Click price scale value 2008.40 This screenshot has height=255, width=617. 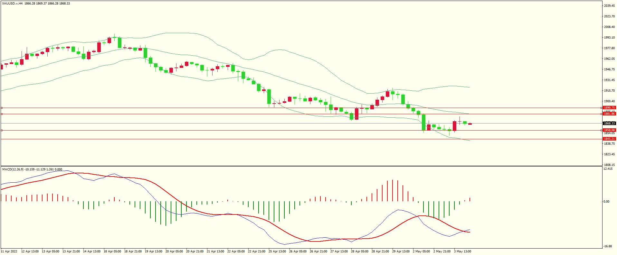click(x=609, y=27)
